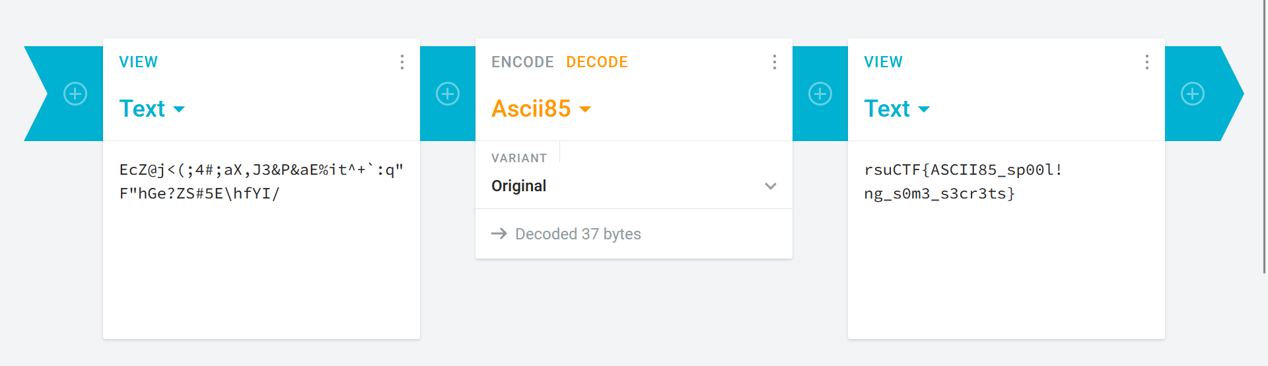Expand the Variant dropdown showing Original
This screenshot has height=366, width=1268.
(633, 186)
